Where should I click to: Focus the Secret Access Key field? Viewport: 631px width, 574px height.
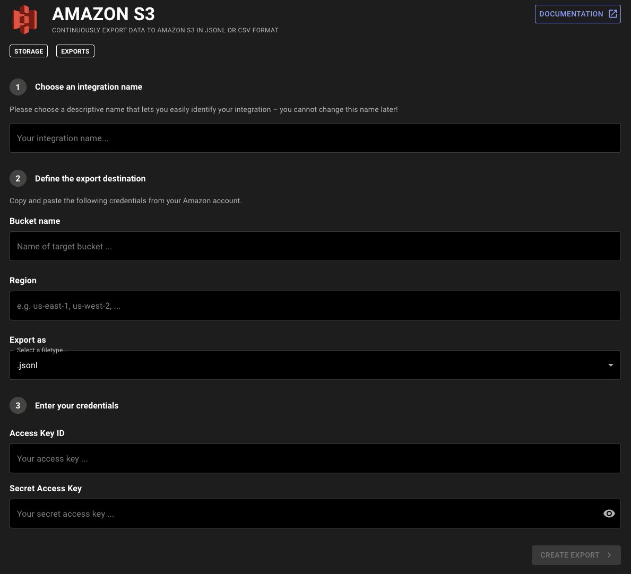[302, 514]
